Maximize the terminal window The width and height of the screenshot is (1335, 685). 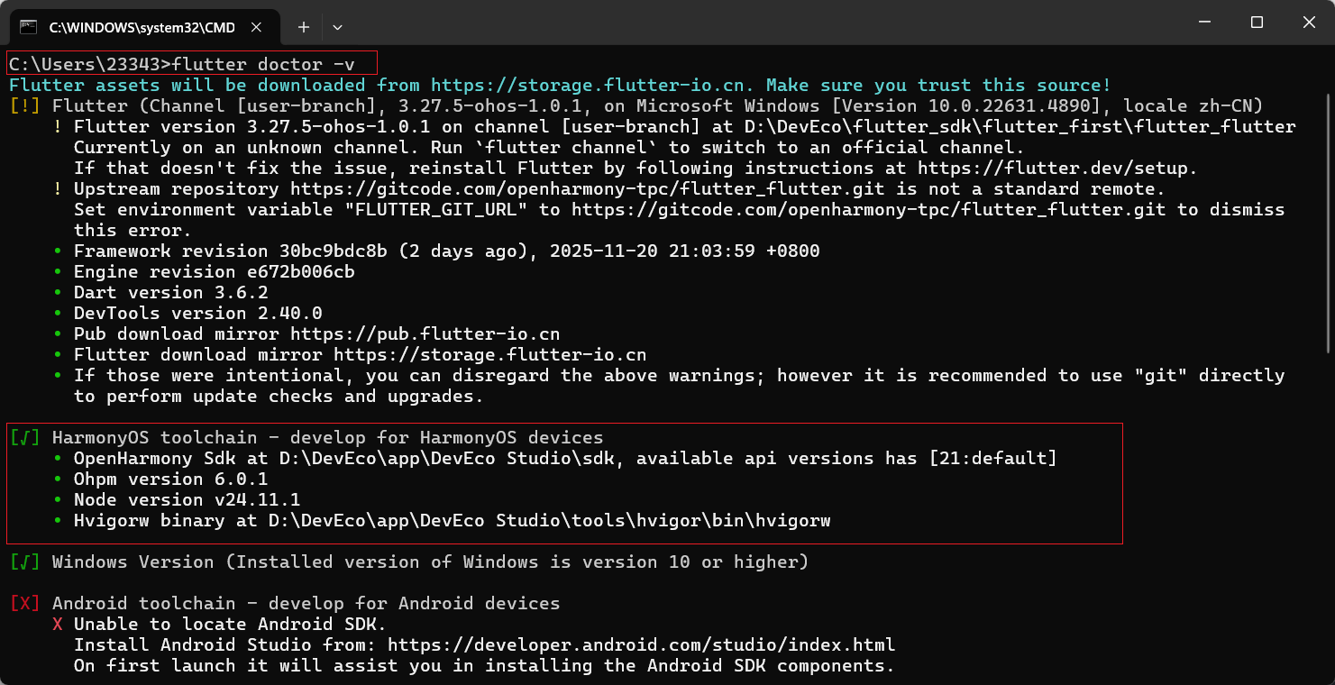1257,22
